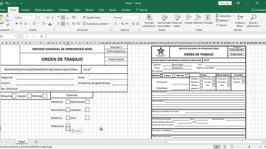This screenshot has height=149, width=266.
Task: Click the Normal view icon
Action: point(217,147)
